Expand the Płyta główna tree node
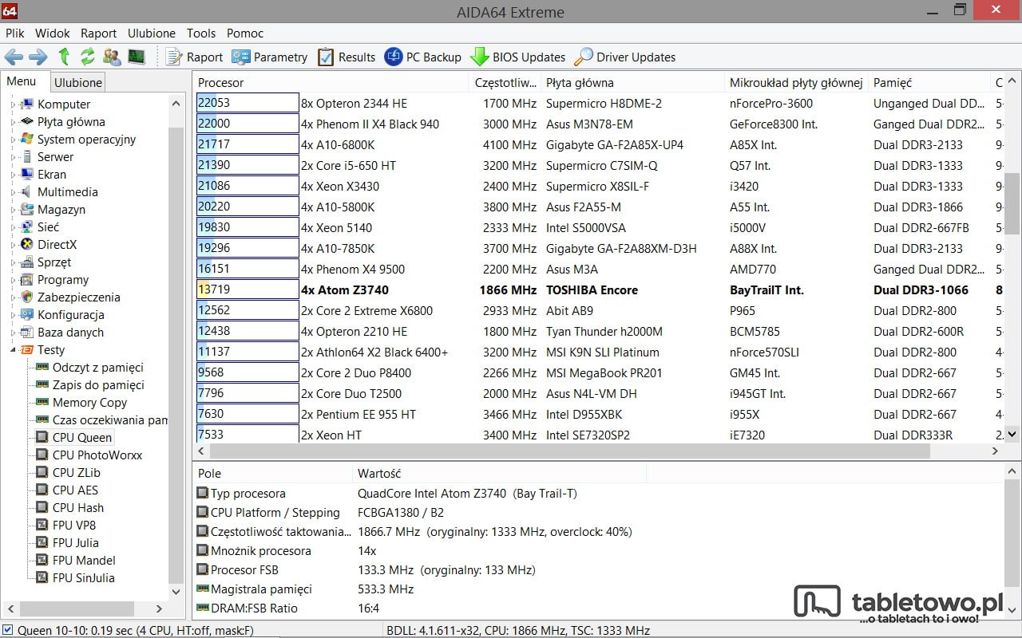Screen dimensions: 1022x638 pyautogui.click(x=13, y=122)
